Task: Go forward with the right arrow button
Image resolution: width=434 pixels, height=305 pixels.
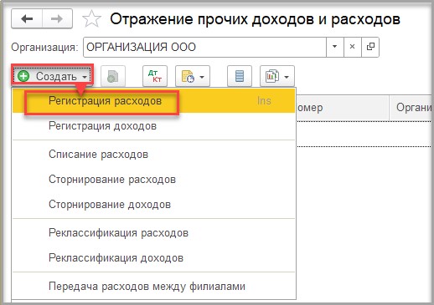Action: tap(57, 19)
